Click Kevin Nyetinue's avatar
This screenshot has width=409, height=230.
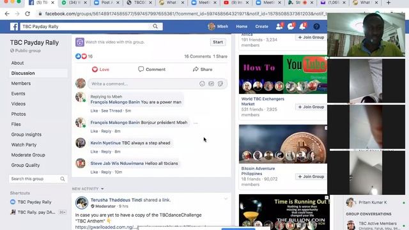point(81,143)
